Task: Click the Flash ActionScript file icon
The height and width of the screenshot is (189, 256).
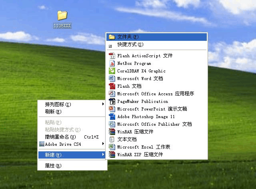Action: 112,56
